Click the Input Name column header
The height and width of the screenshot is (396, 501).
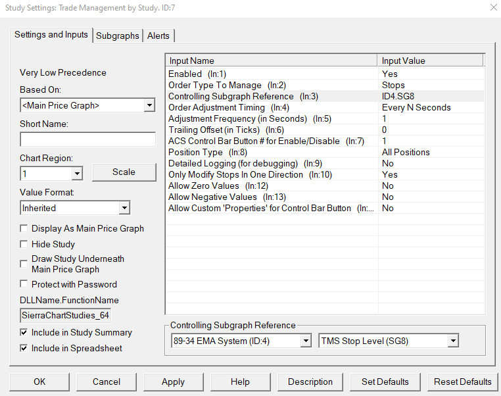coord(272,61)
